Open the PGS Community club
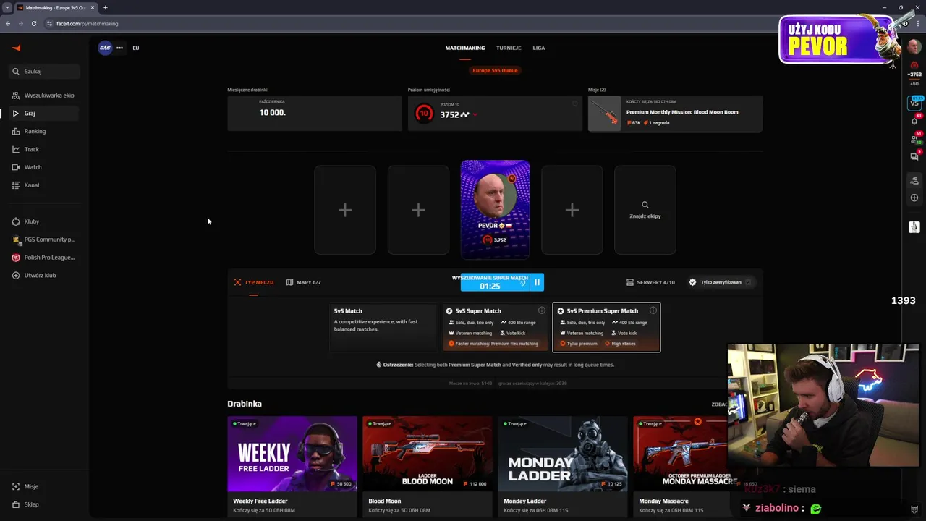The width and height of the screenshot is (926, 521). coord(45,240)
